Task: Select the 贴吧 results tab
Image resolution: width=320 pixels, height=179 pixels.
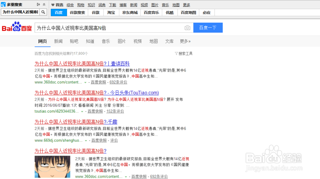Action: [x=74, y=41]
